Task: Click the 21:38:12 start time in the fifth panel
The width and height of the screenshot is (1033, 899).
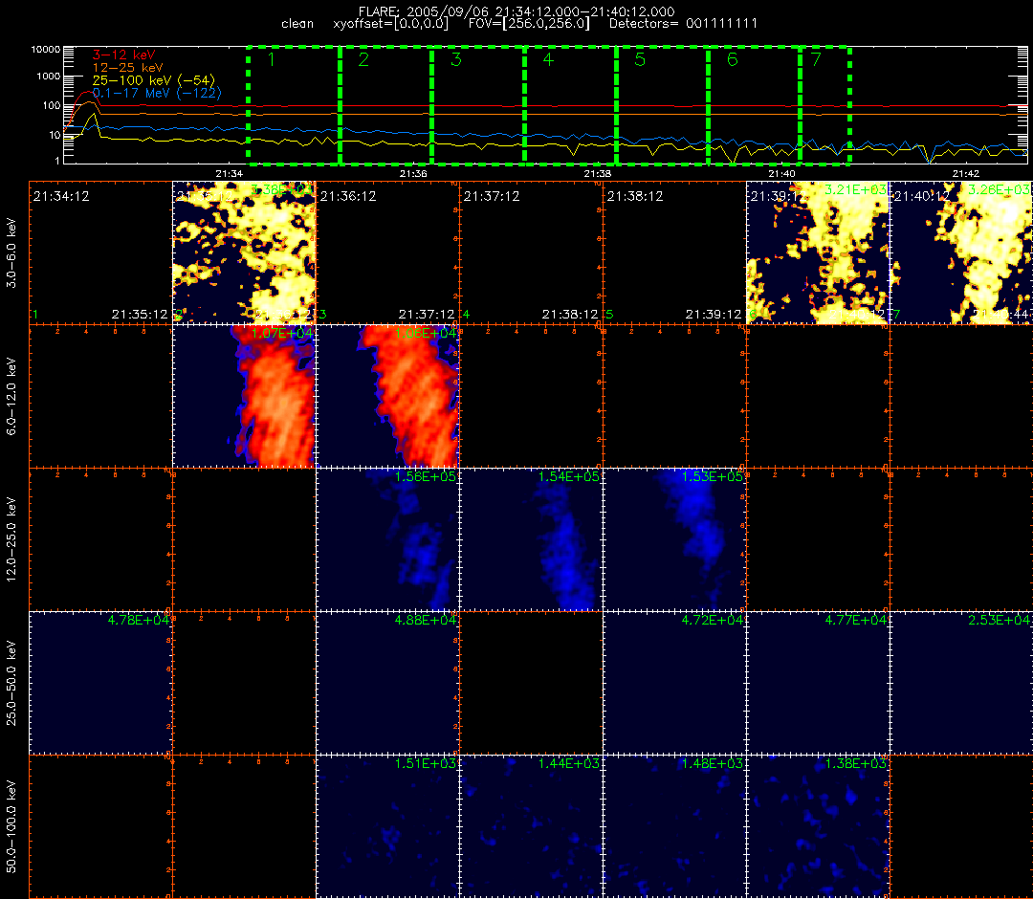Action: (635, 196)
